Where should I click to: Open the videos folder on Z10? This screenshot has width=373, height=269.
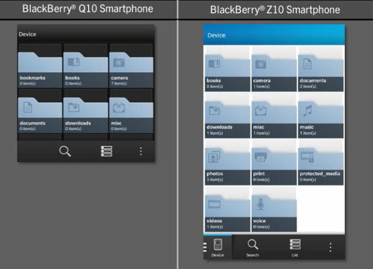tap(227, 209)
